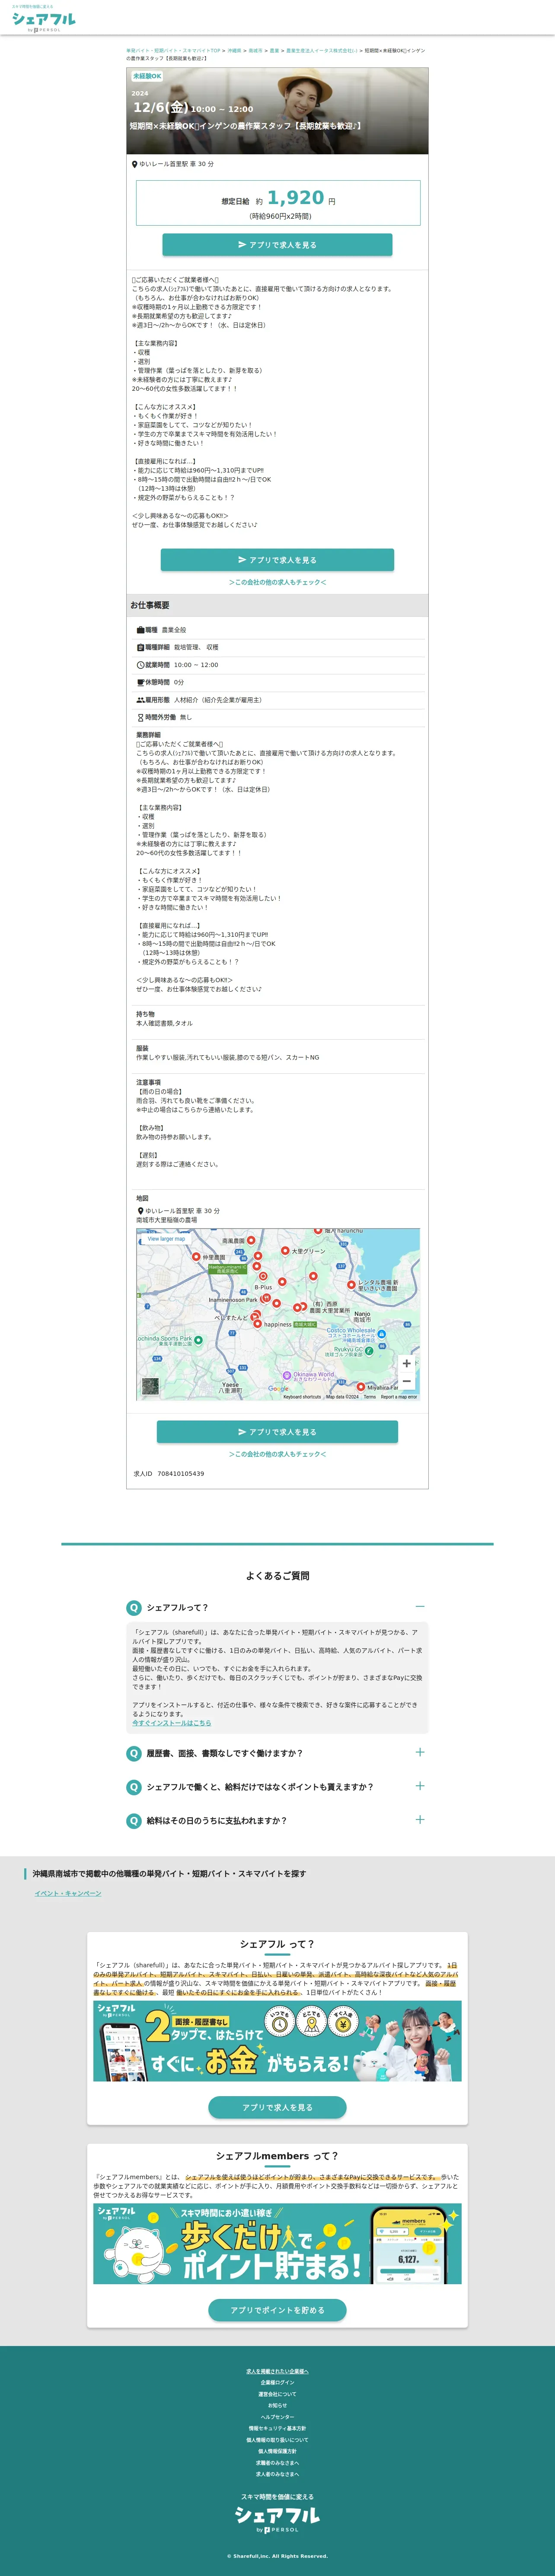
Task: Click the Google logo on the map
Action: tap(278, 1389)
